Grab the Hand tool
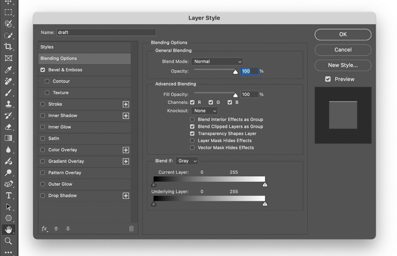Viewport: 397px width, 256px height. (9, 229)
